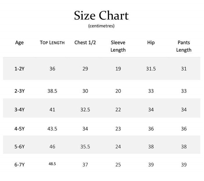Image resolution: width=204 pixels, height=181 pixels.
Task: Select the 1-2Y age row label
Action: (x=20, y=69)
